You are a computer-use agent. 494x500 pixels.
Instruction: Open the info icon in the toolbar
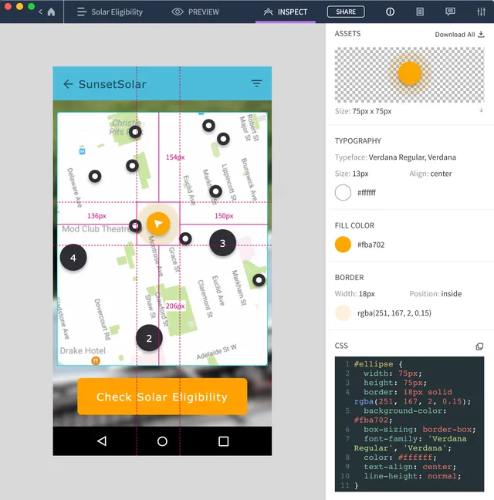(x=390, y=12)
